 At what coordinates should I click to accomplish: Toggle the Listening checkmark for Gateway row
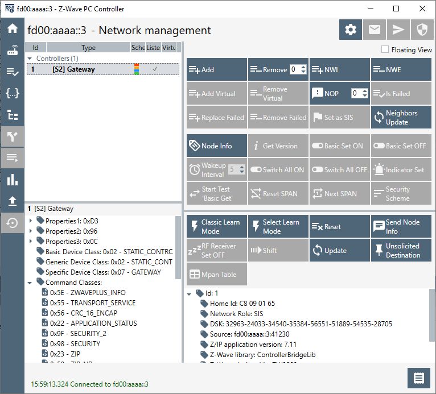pyautogui.click(x=155, y=69)
